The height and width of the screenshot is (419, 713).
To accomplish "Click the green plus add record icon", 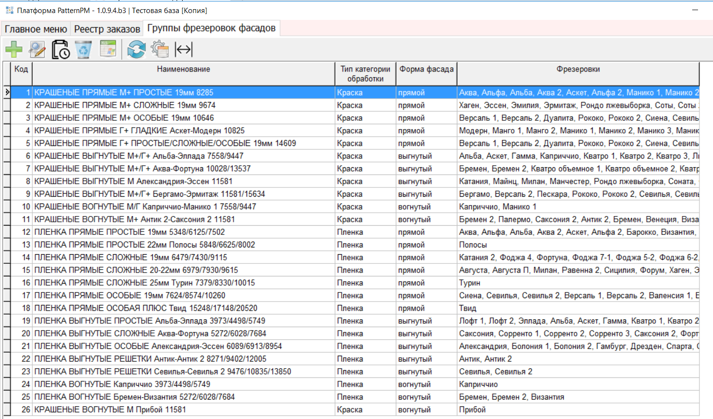I will (14, 49).
